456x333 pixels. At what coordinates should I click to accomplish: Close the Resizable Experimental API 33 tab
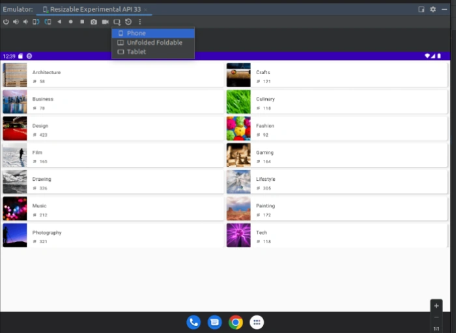[145, 10]
